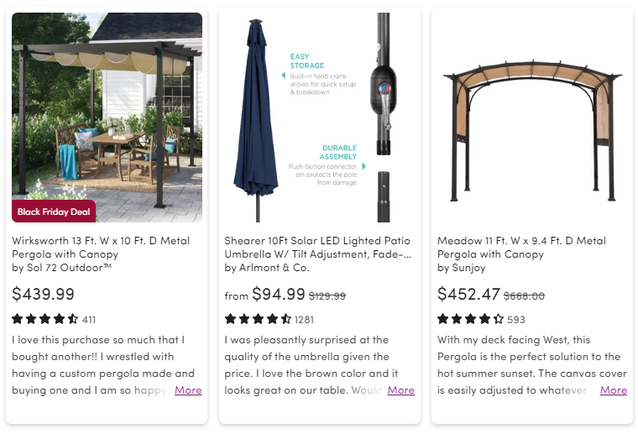This screenshot has width=638, height=434.
Task: Click the Wirksworth pergola star rating
Action: point(45,319)
